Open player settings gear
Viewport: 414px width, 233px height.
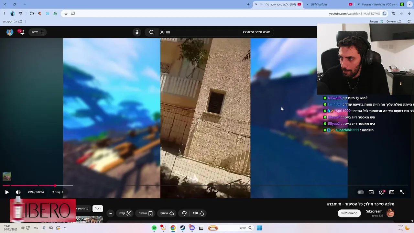click(x=382, y=192)
